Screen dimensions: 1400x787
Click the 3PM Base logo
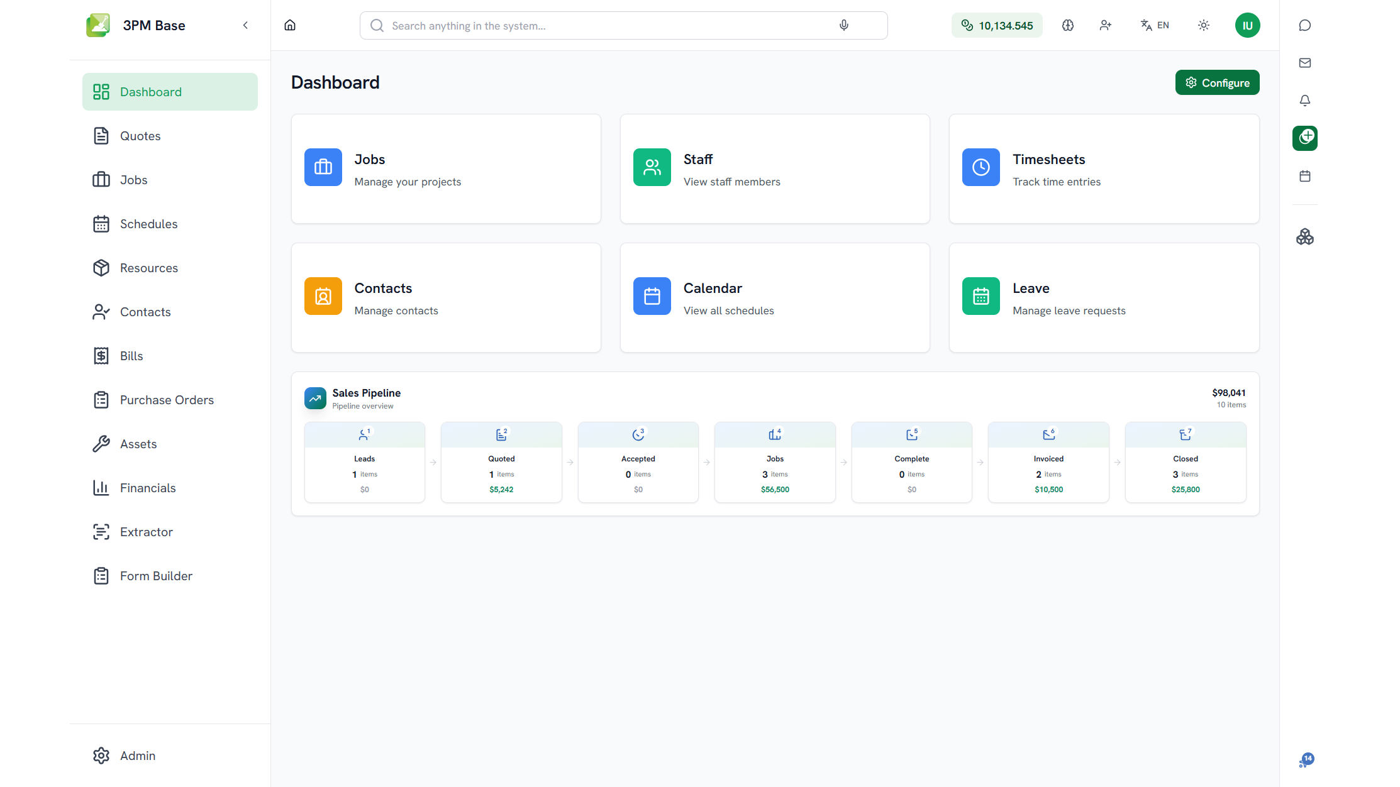[x=98, y=25]
